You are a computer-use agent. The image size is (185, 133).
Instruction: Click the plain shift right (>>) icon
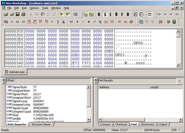click(23, 22)
